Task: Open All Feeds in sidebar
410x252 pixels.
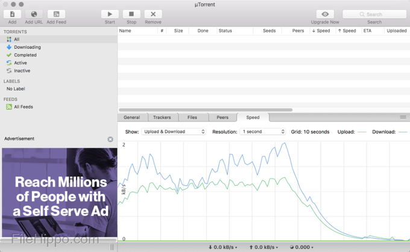Action: 24,107
